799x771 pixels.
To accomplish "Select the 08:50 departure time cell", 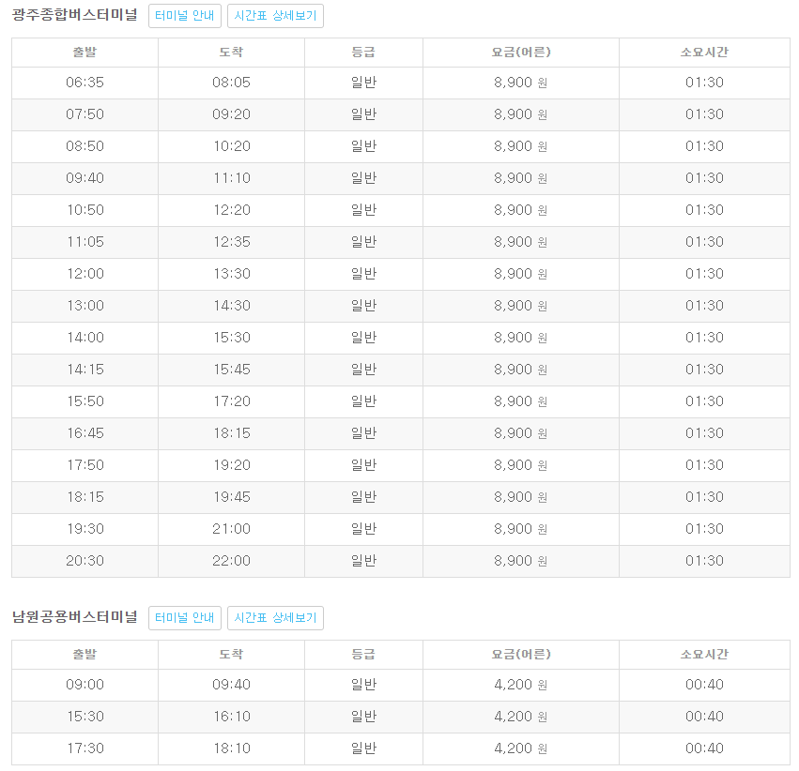I will tap(85, 146).
